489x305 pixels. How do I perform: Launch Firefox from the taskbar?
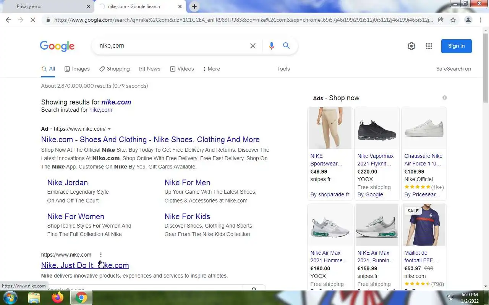coord(58,297)
